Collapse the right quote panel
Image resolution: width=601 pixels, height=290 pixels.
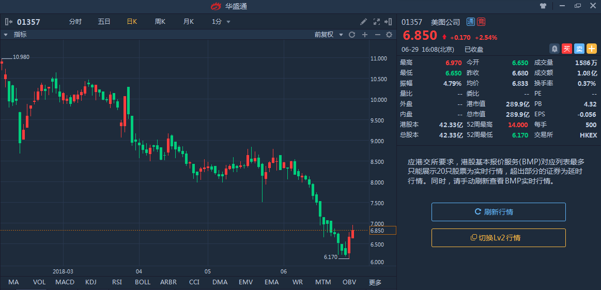(x=389, y=22)
